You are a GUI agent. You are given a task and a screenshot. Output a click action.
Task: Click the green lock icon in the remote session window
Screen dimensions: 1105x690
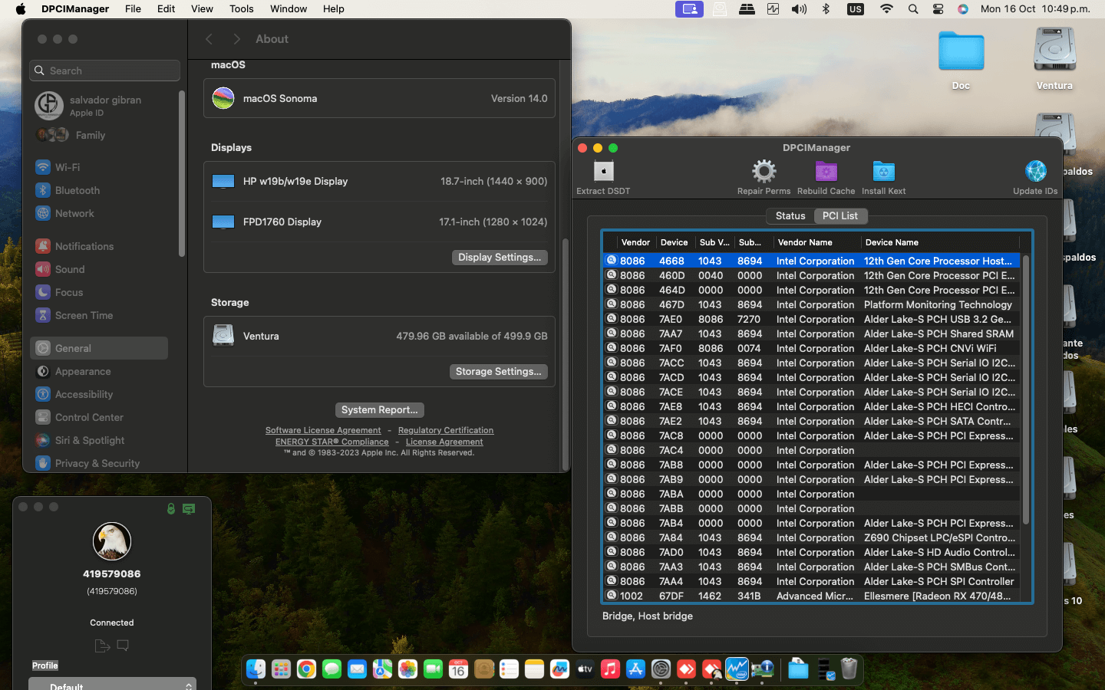coord(171,509)
